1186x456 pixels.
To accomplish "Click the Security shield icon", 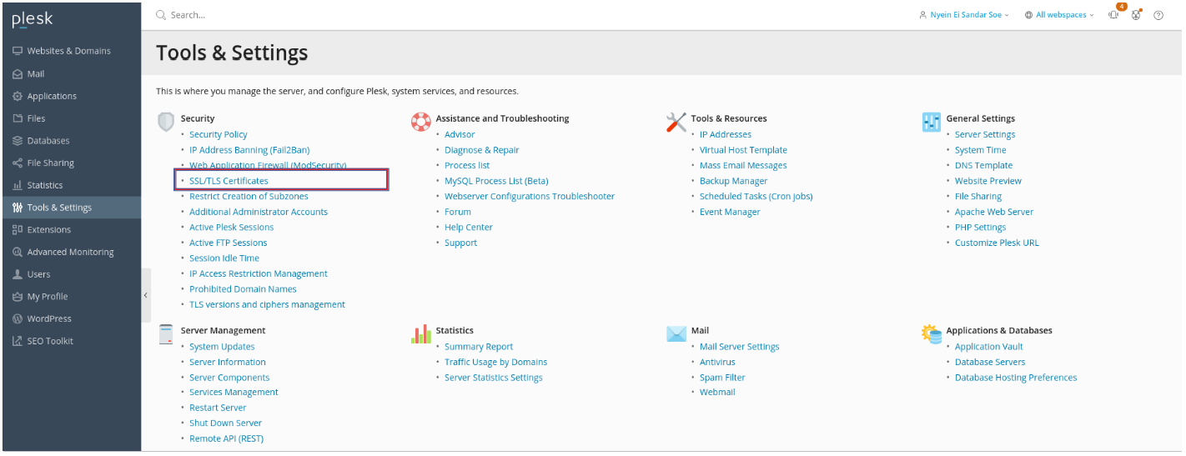I will point(166,122).
